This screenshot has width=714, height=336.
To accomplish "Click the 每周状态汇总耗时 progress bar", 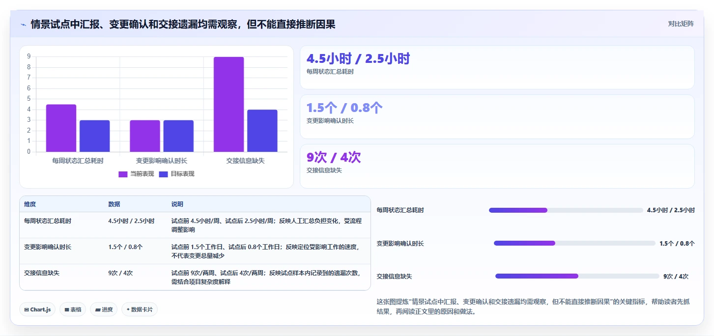I will [566, 210].
